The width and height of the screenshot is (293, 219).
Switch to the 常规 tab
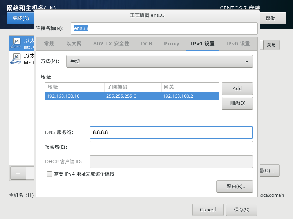49,43
